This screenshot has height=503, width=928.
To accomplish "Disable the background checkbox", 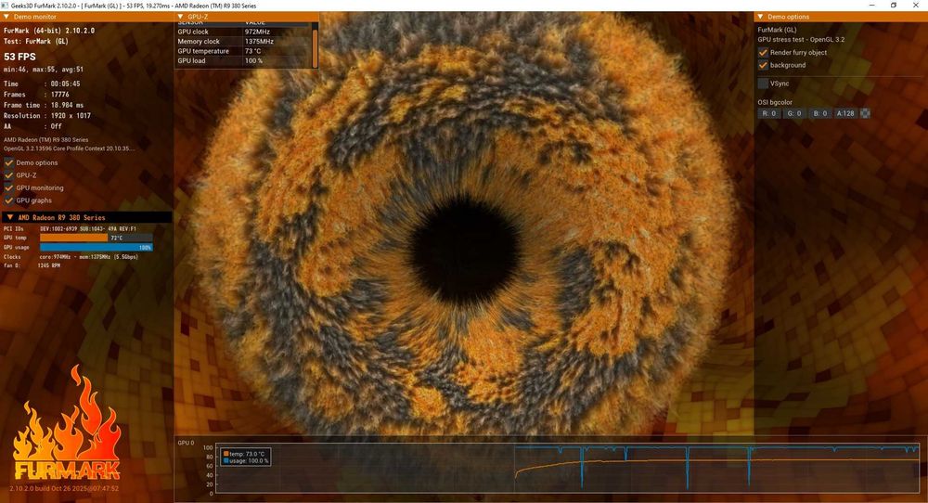I will pyautogui.click(x=763, y=65).
